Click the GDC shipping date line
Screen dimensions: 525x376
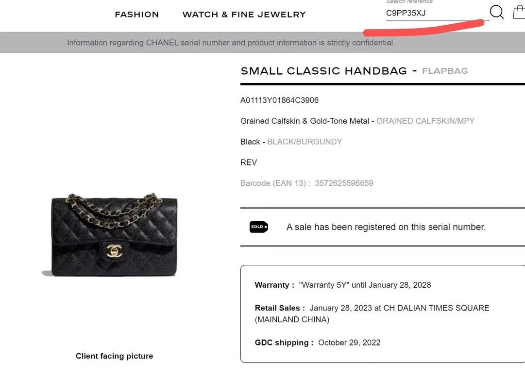[318, 343]
